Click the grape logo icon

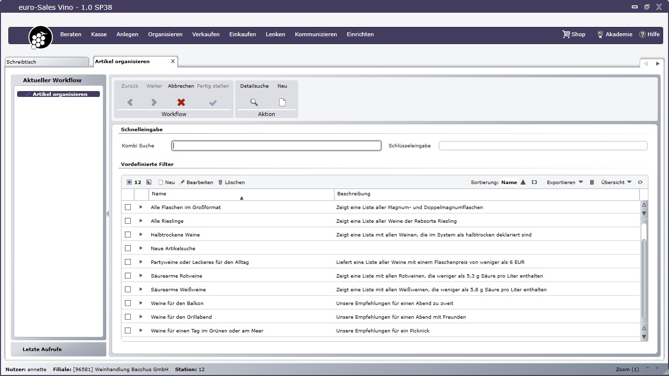41,37
